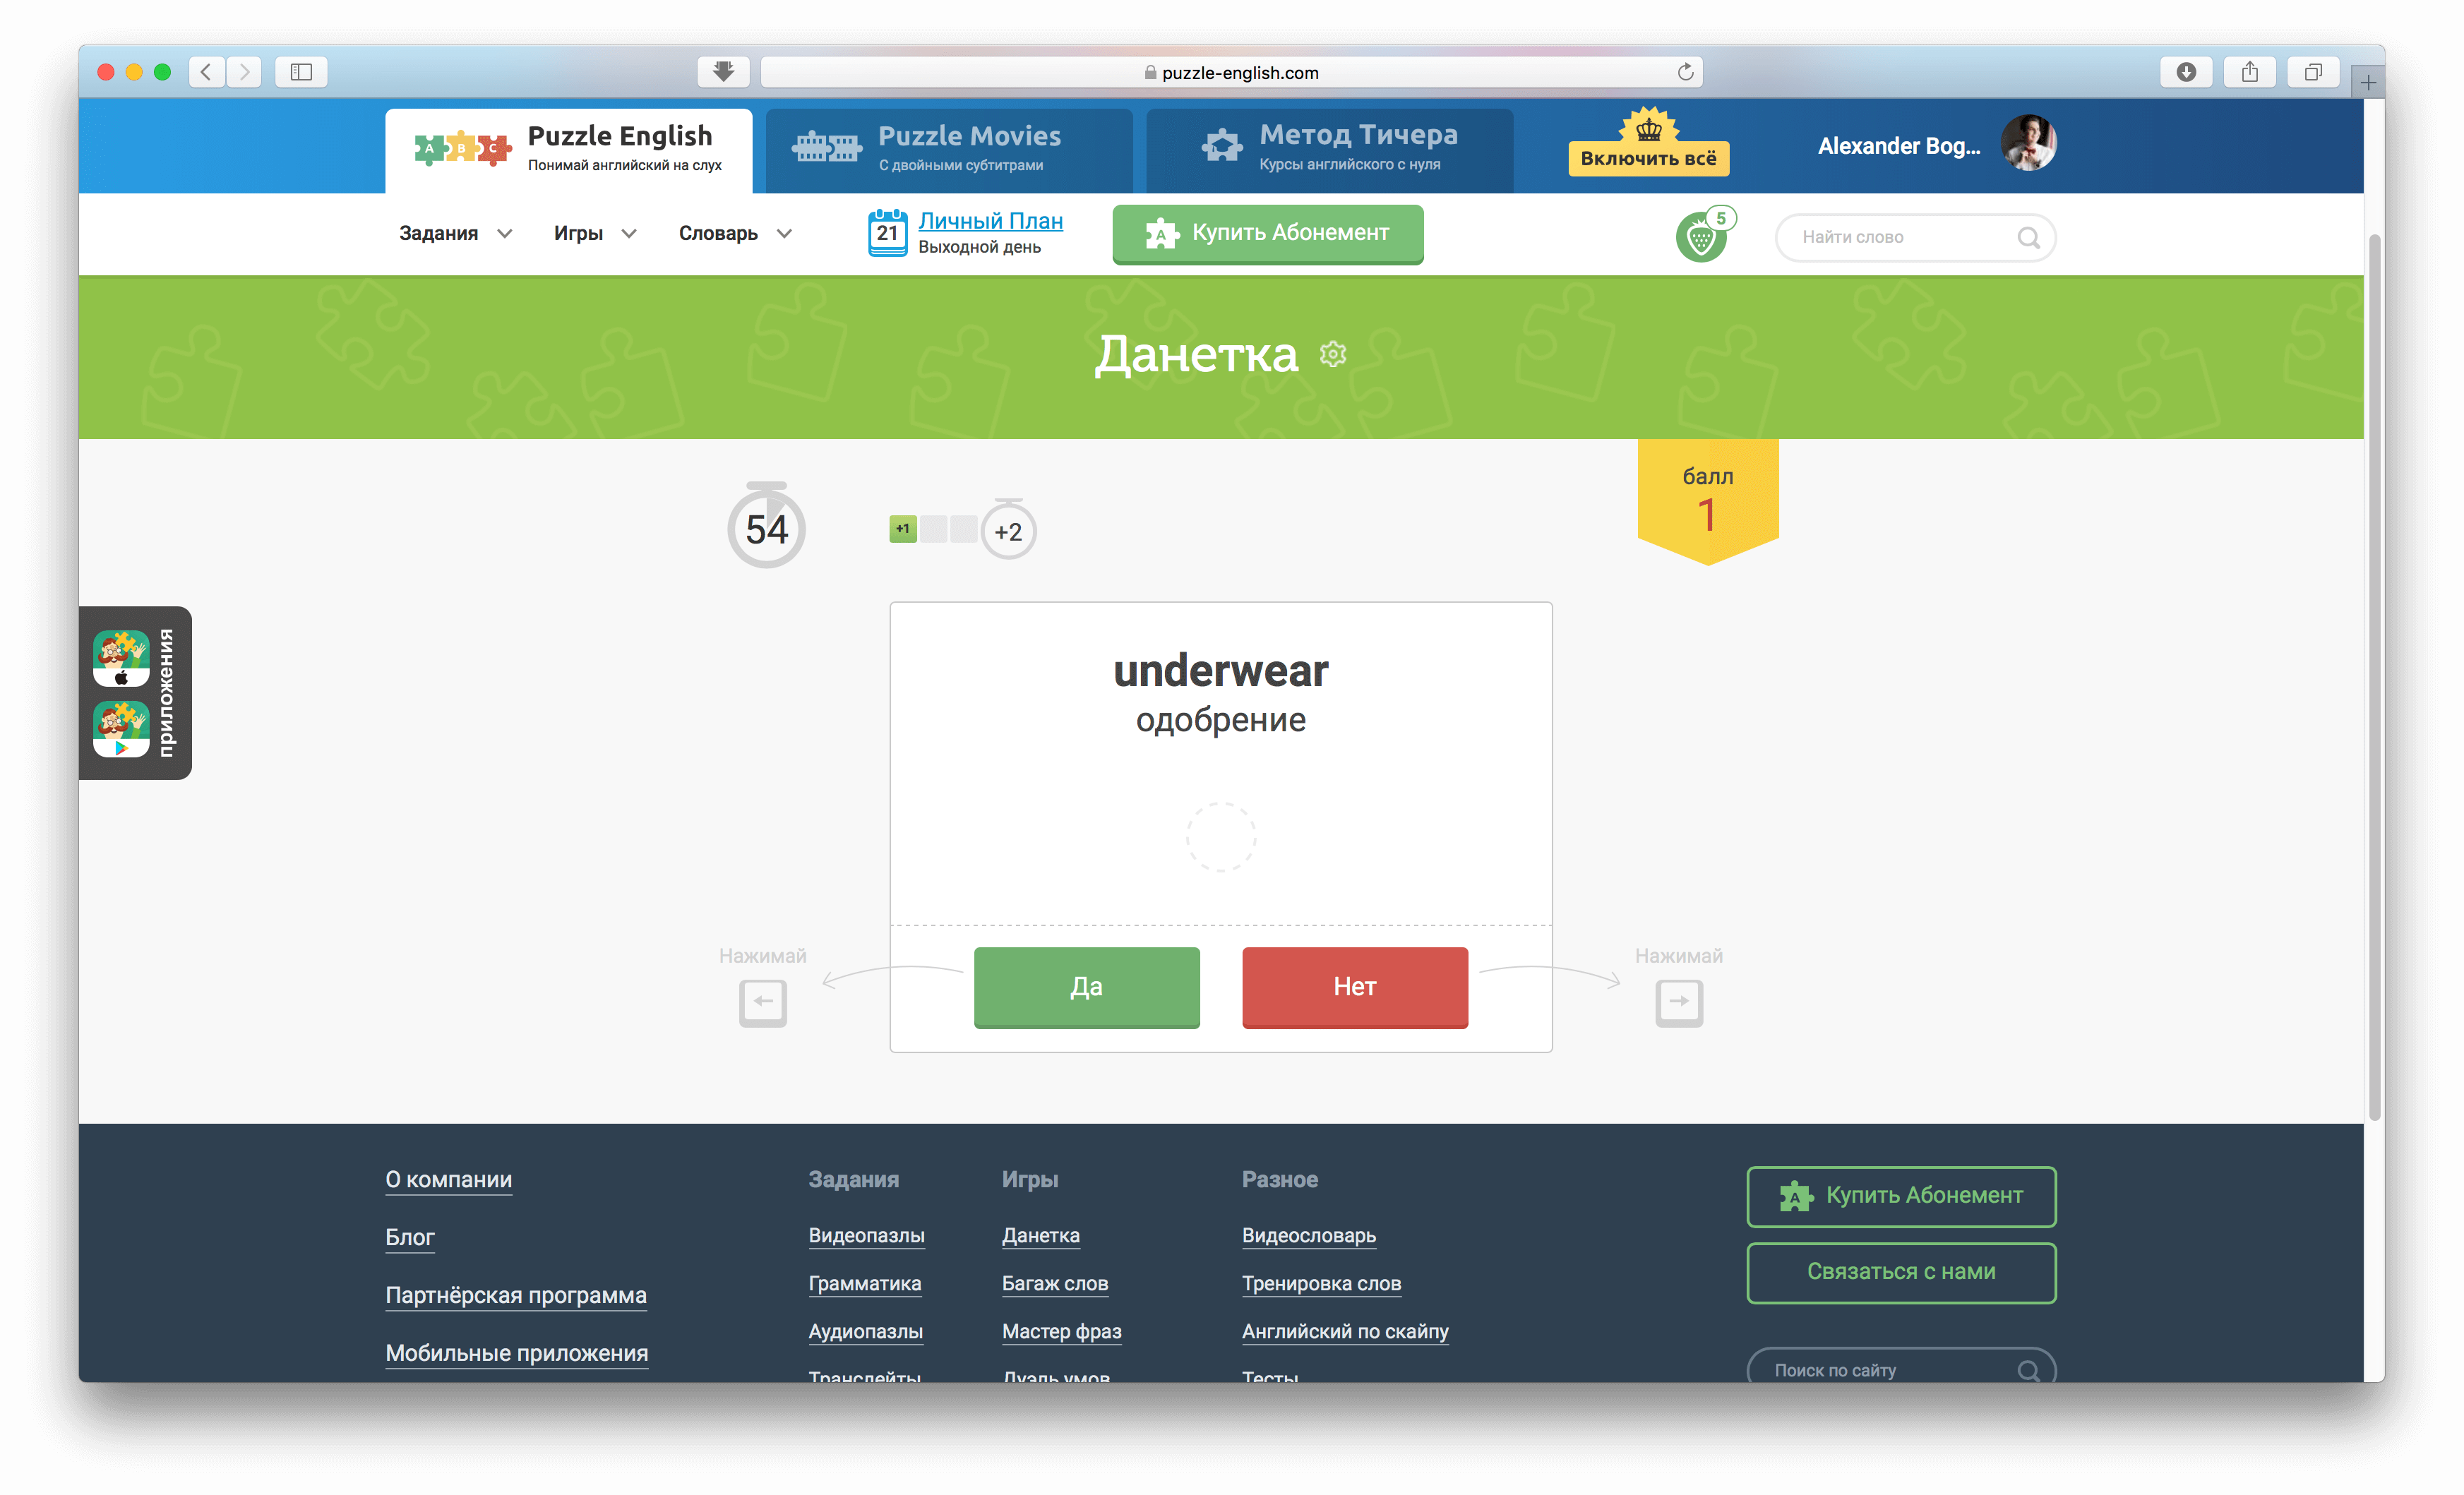Open the Данетка settings gear

click(1332, 354)
